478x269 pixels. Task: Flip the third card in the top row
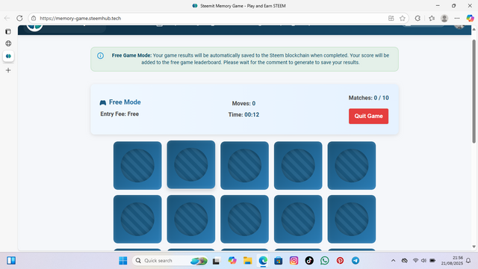(x=244, y=165)
